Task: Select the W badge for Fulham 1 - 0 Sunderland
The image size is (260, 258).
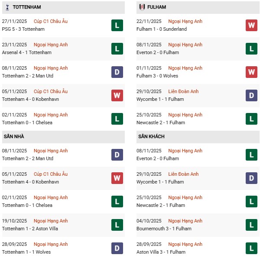Action: click(252, 25)
